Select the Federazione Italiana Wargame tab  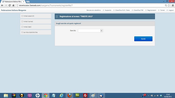coord(13,2)
